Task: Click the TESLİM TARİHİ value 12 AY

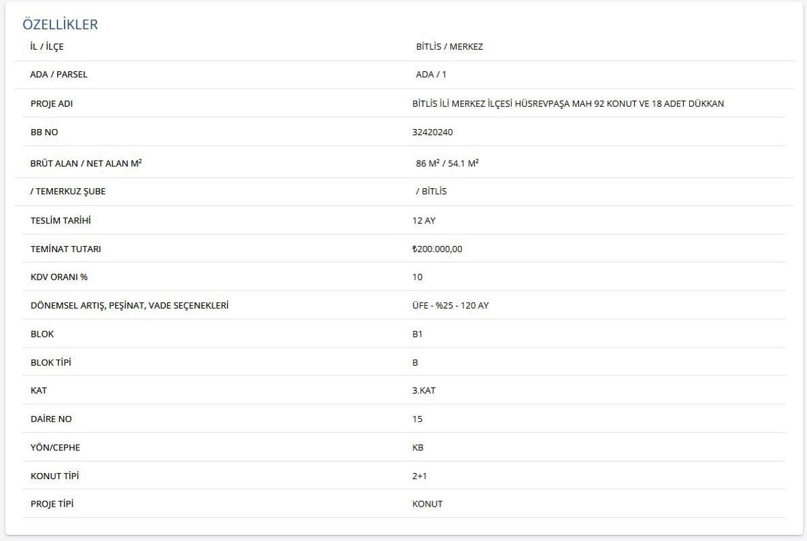Action: click(424, 220)
